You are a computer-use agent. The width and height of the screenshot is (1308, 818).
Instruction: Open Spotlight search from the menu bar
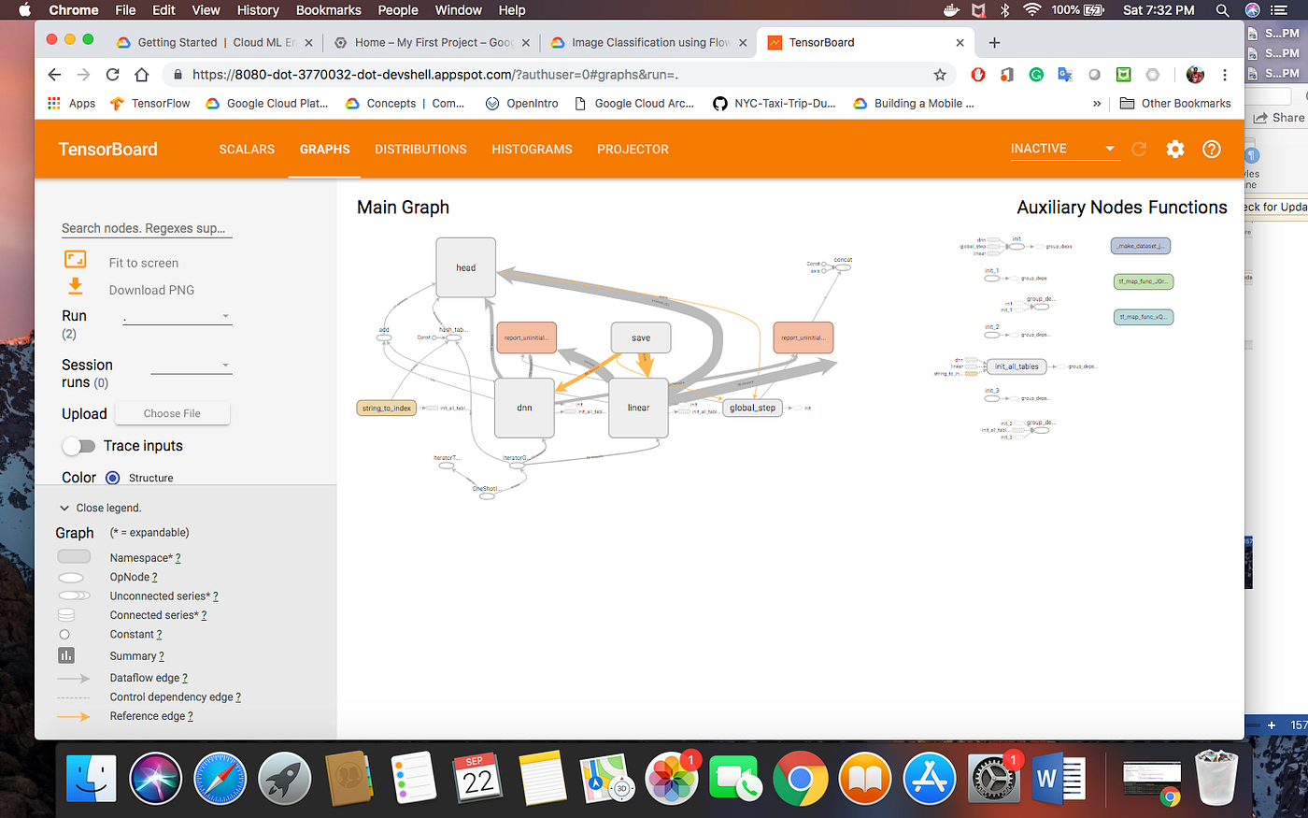(x=1221, y=10)
